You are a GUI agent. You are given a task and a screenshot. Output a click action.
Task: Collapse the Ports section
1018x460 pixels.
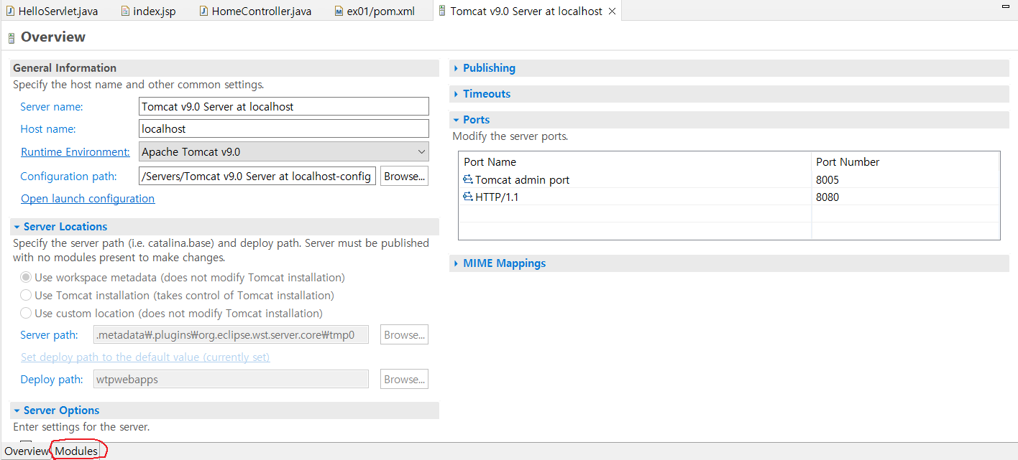[456, 120]
